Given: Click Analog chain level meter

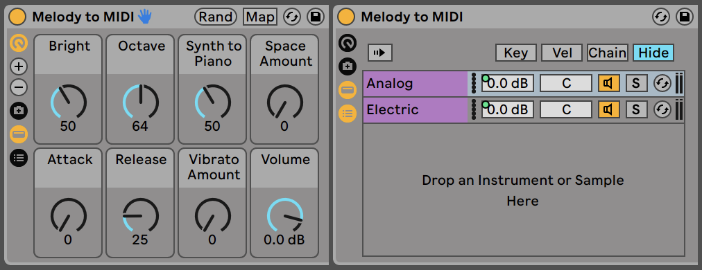Looking at the screenshot, I should 678,83.
